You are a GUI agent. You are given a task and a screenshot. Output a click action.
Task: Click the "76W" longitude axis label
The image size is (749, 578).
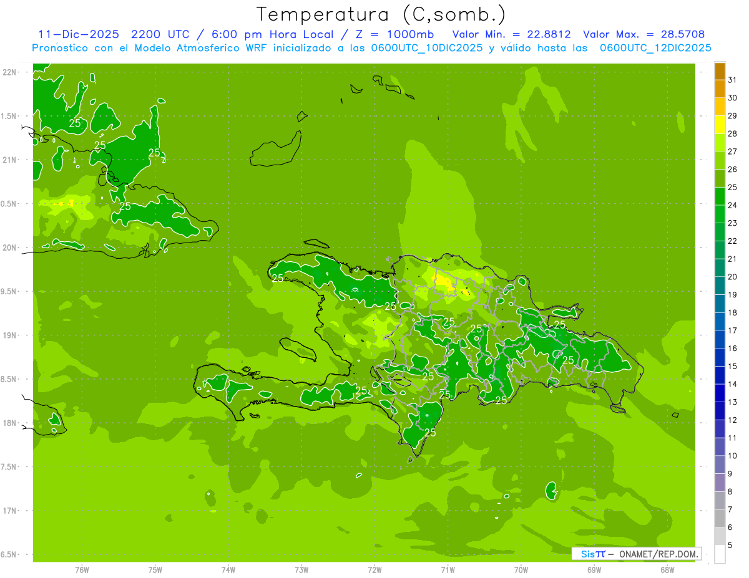click(x=82, y=570)
